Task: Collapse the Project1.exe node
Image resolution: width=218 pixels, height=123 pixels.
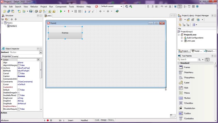Action: (179, 35)
